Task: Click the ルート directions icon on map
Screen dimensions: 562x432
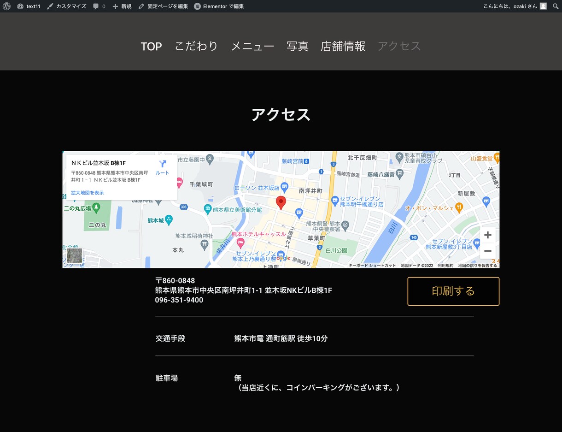Action: pos(162,164)
